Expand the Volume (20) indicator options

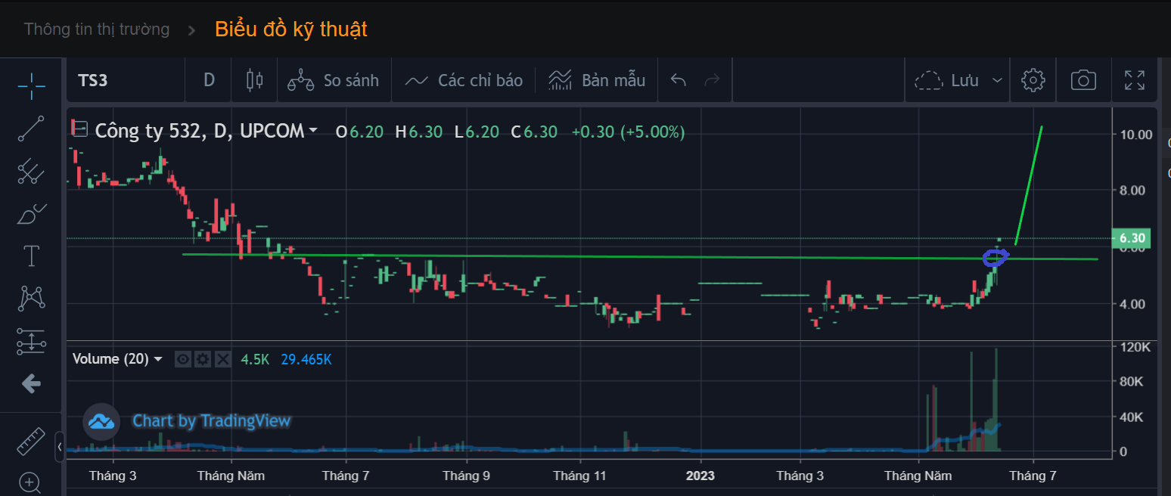(158, 359)
